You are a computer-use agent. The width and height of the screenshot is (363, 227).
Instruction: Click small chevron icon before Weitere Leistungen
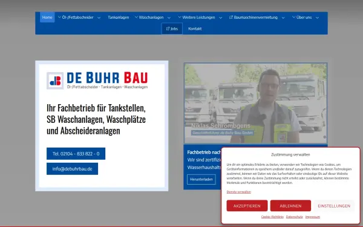tap(180, 17)
